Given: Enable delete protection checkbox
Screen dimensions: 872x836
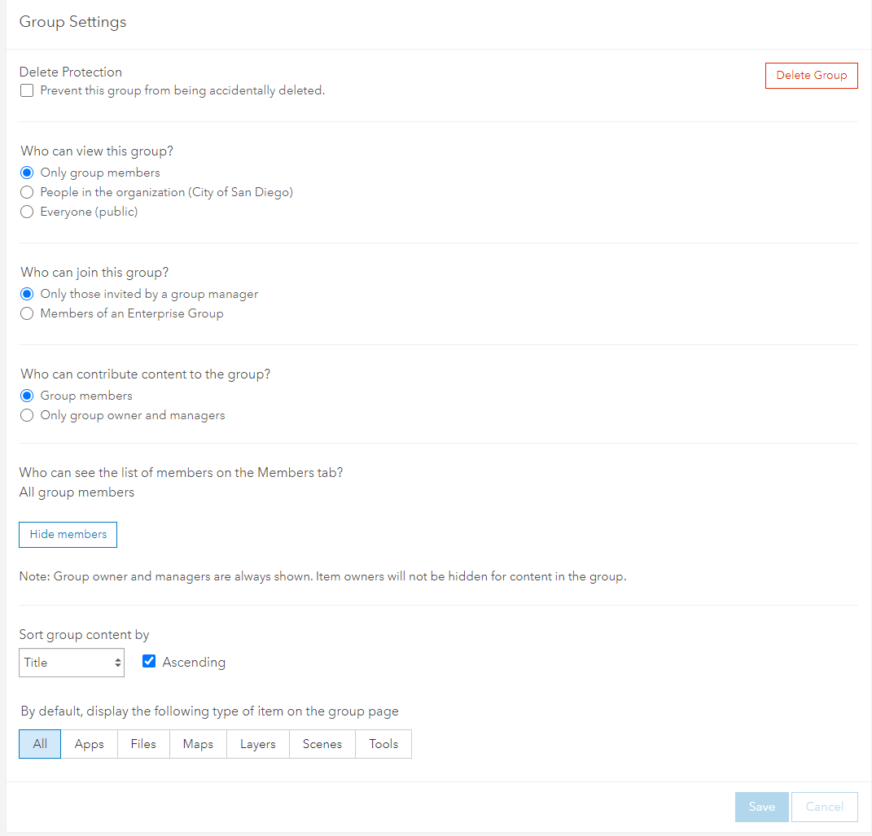Looking at the screenshot, I should [27, 91].
